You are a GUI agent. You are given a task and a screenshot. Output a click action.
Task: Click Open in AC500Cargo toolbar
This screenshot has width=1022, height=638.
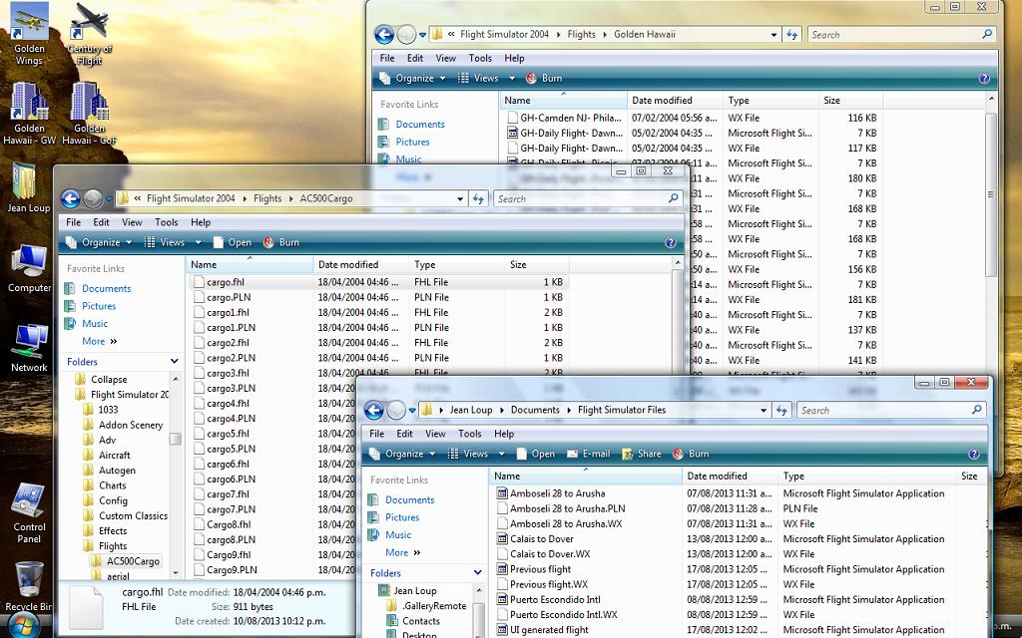coord(233,242)
